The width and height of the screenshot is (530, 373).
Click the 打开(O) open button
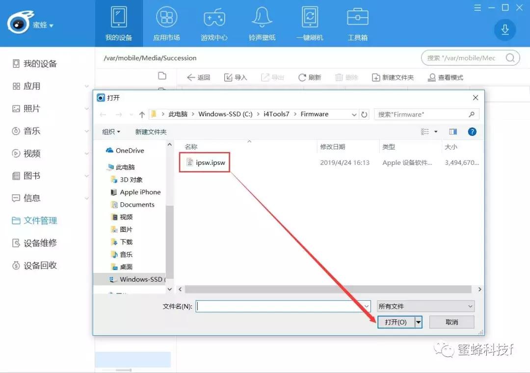(396, 322)
